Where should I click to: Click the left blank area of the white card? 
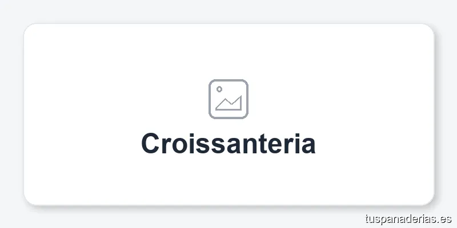tap(80, 114)
